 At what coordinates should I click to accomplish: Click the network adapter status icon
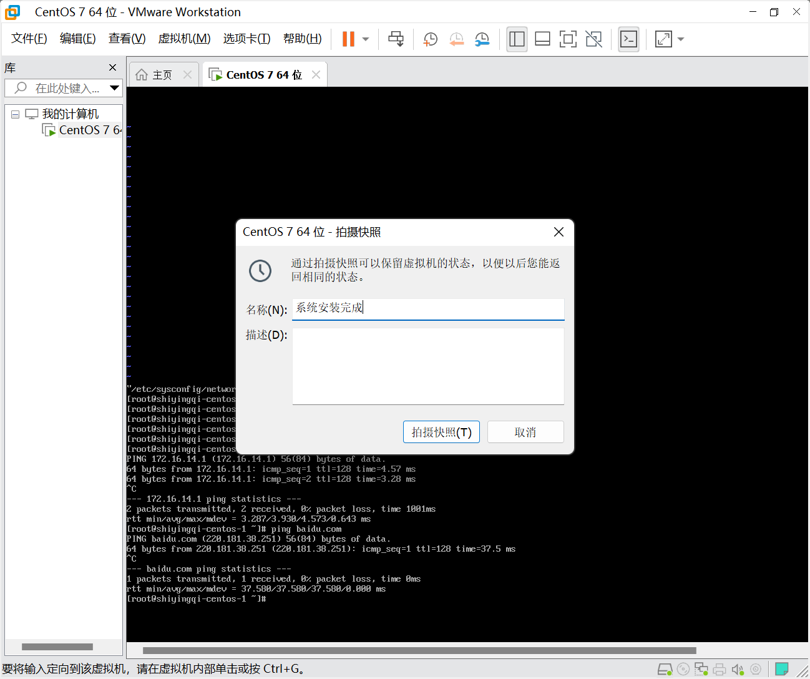[x=701, y=670]
